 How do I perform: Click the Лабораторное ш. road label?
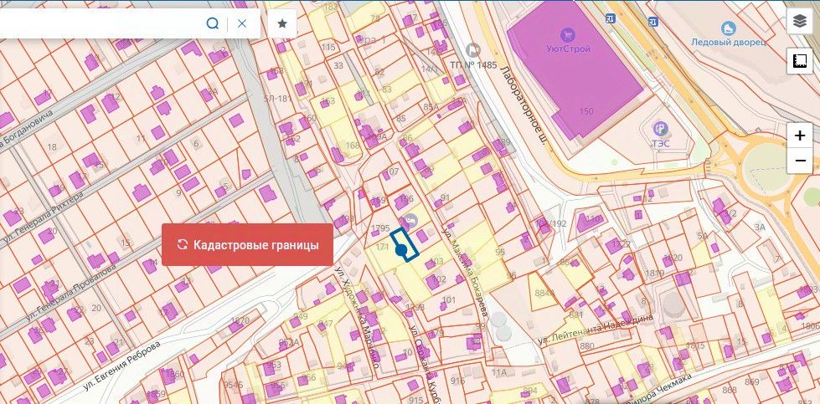pyautogui.click(x=523, y=105)
